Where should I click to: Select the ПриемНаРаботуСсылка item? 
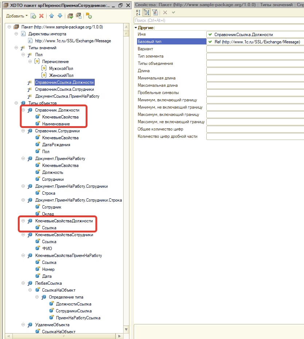pyautogui.click(x=78, y=317)
